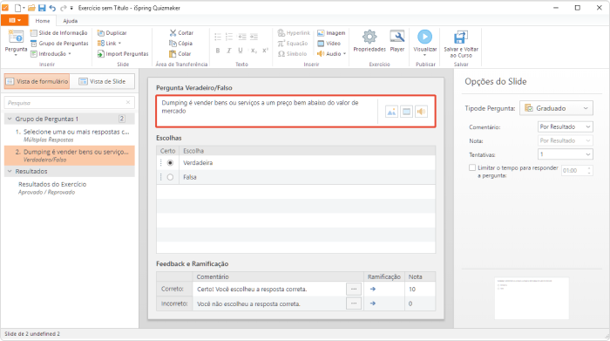Paste with Colar

(x=180, y=54)
